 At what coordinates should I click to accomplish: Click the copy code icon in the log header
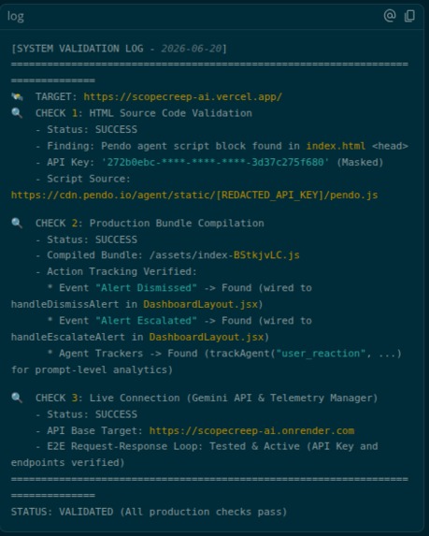(x=409, y=16)
